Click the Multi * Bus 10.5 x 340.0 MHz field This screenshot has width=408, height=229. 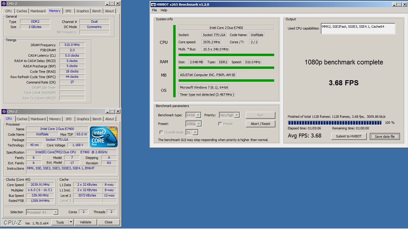coord(216,49)
